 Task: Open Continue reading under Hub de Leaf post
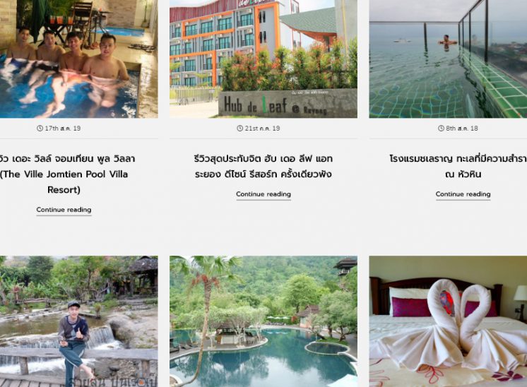click(x=263, y=194)
